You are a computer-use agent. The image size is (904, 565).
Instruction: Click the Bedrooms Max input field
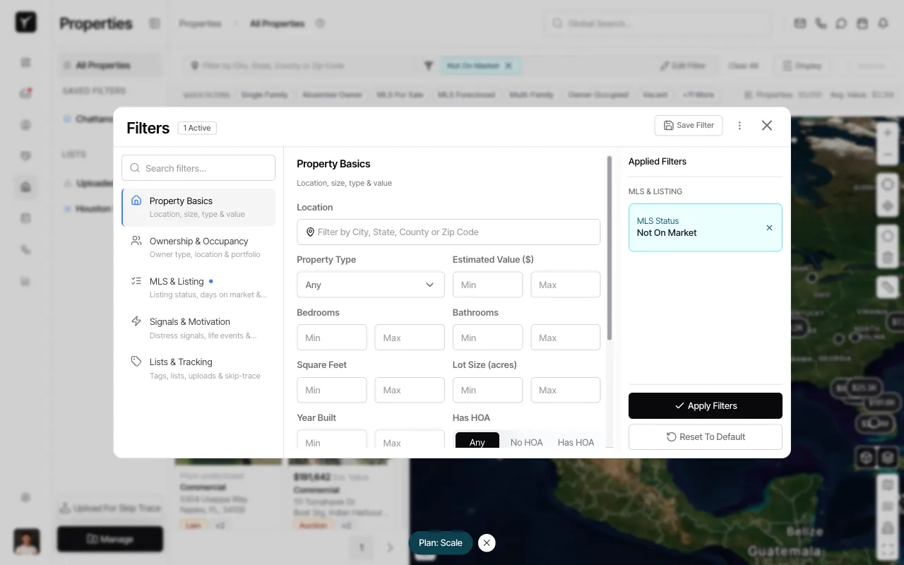[x=409, y=338]
